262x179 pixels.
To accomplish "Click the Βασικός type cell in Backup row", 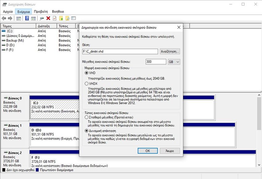I will click(x=64, y=40).
